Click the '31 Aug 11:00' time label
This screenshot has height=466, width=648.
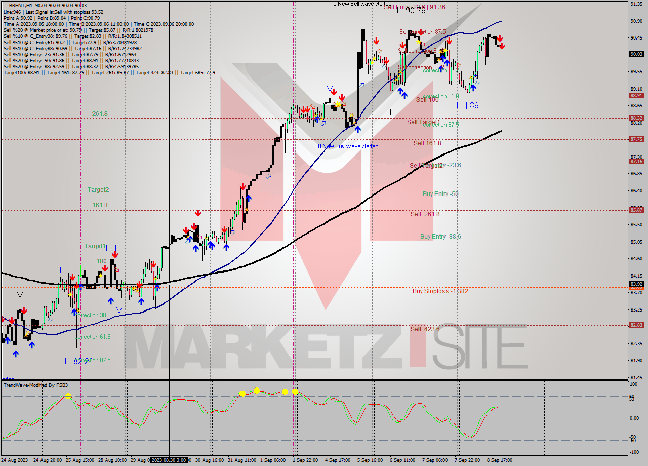[242, 460]
